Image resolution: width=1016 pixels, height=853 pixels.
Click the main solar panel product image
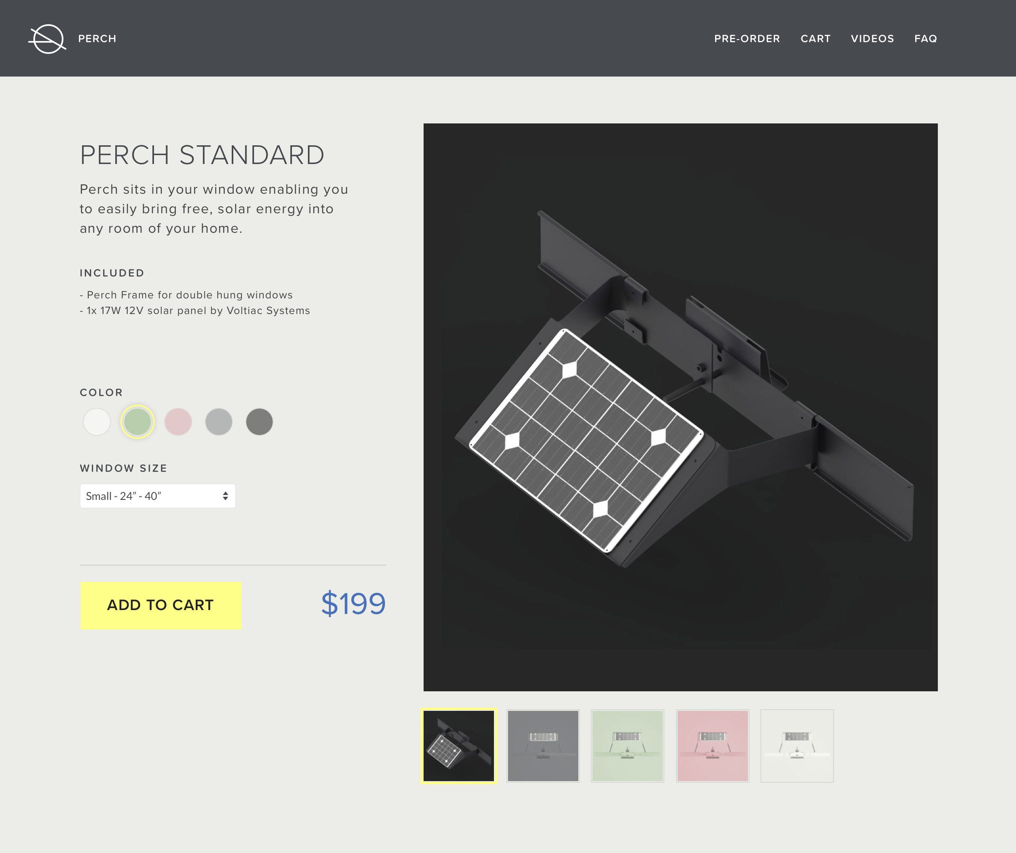tap(680, 407)
